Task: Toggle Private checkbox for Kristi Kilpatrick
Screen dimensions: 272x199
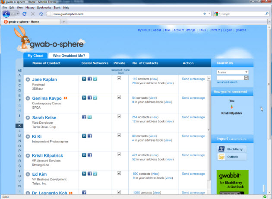Action: [119, 155]
